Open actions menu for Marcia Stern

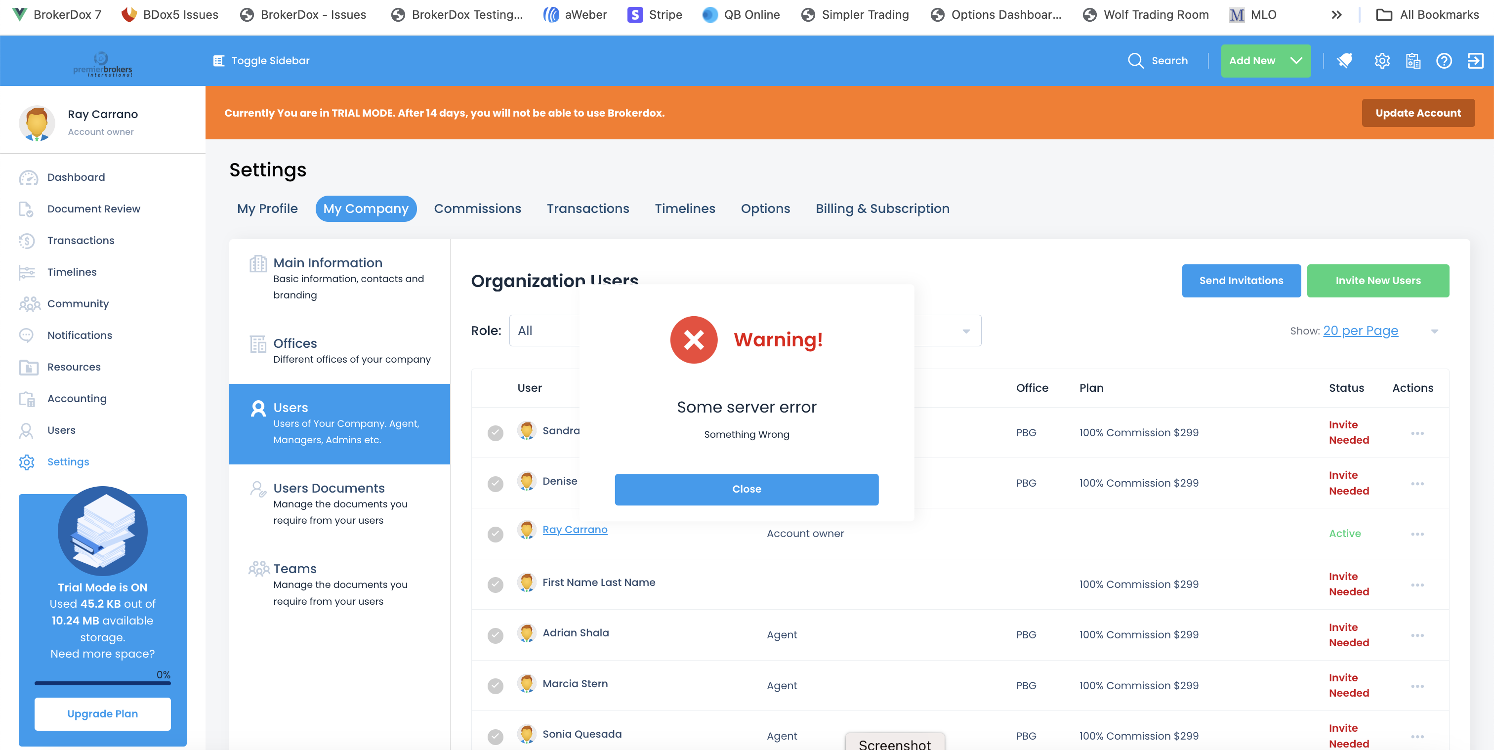tap(1417, 686)
